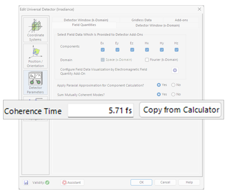This screenshot has height=193, width=227.
Task: Click the Cancel button
Action: [165, 182]
